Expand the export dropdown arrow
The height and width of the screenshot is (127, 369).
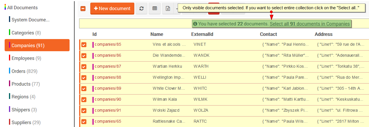[x=176, y=9]
